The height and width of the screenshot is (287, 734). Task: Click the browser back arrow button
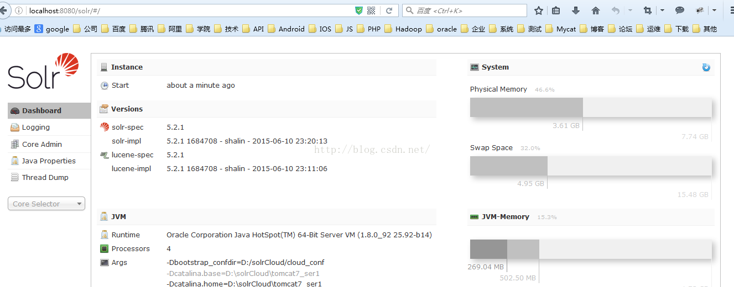coord(3,10)
